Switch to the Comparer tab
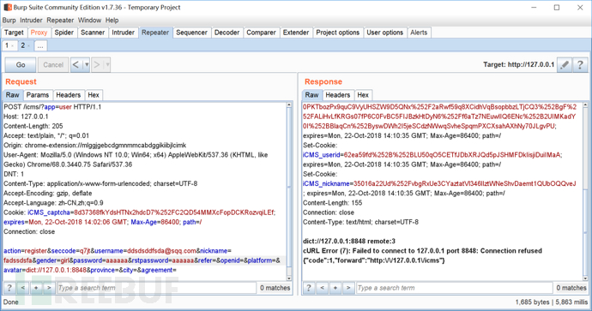 [x=261, y=33]
